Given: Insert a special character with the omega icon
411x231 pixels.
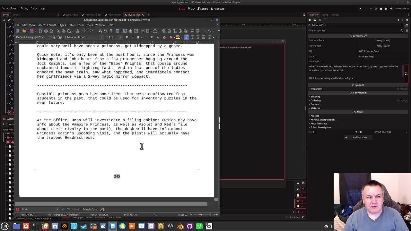Looking at the screenshot, I should [155, 31].
